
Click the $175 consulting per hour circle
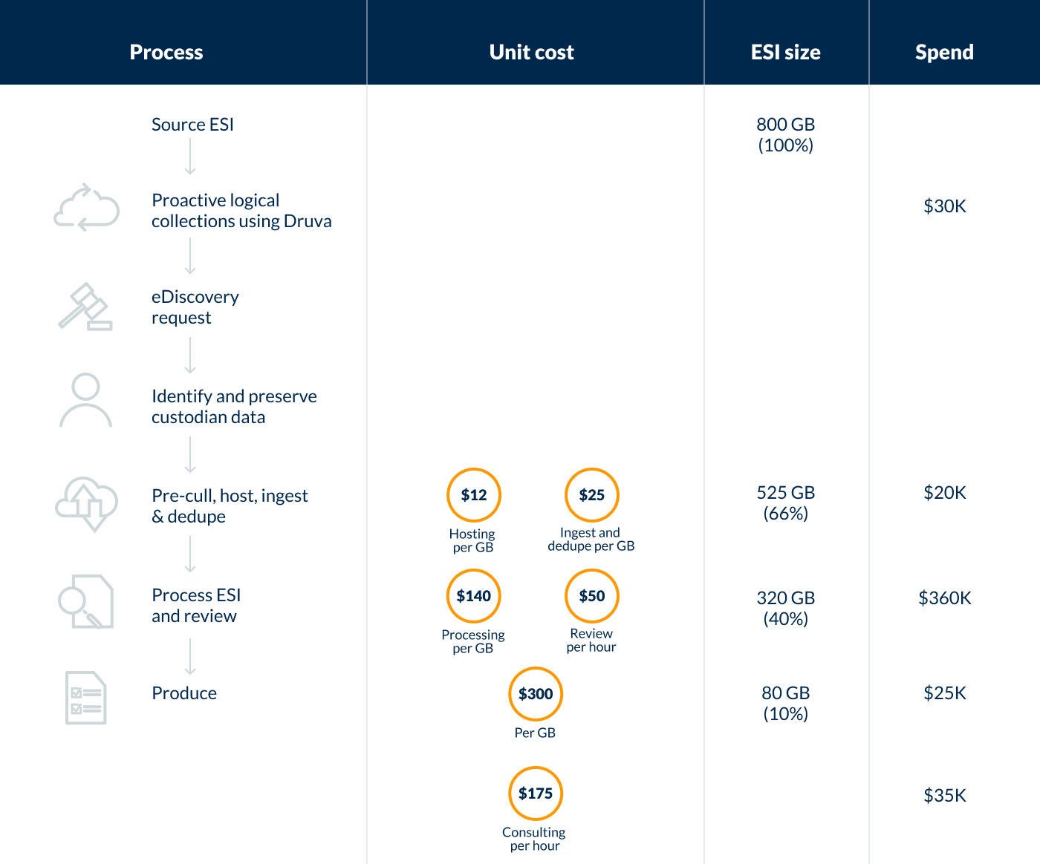click(536, 793)
